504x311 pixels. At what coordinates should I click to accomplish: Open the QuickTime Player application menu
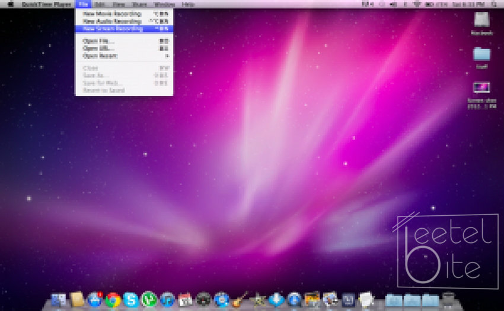click(47, 5)
